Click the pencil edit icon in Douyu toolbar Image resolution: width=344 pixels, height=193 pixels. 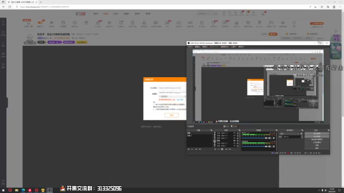pos(202,23)
